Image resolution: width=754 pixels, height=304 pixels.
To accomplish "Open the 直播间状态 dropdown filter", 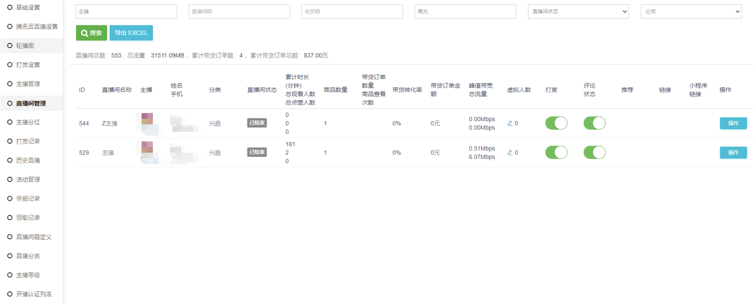I will 578,12.
